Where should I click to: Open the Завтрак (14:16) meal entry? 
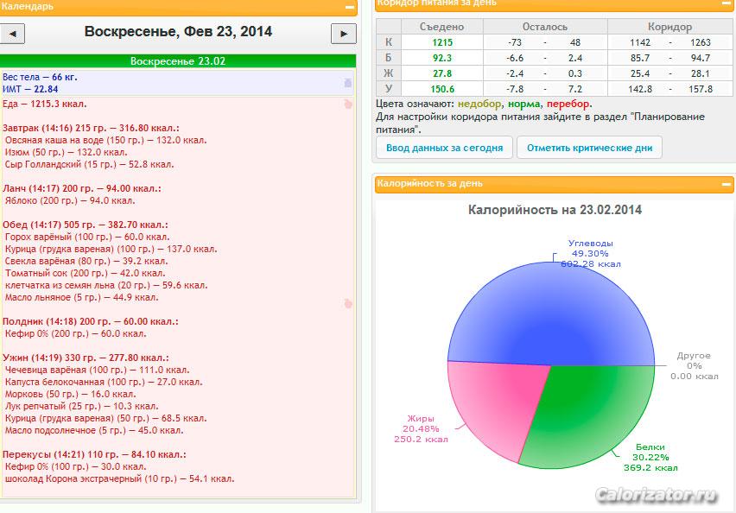pyautogui.click(x=91, y=128)
